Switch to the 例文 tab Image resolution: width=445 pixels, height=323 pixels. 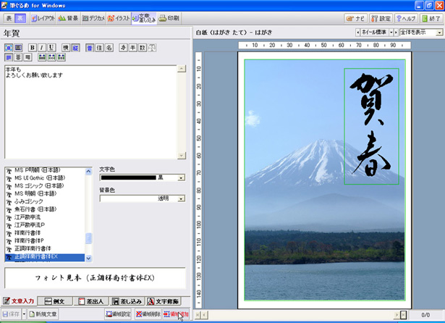click(56, 301)
